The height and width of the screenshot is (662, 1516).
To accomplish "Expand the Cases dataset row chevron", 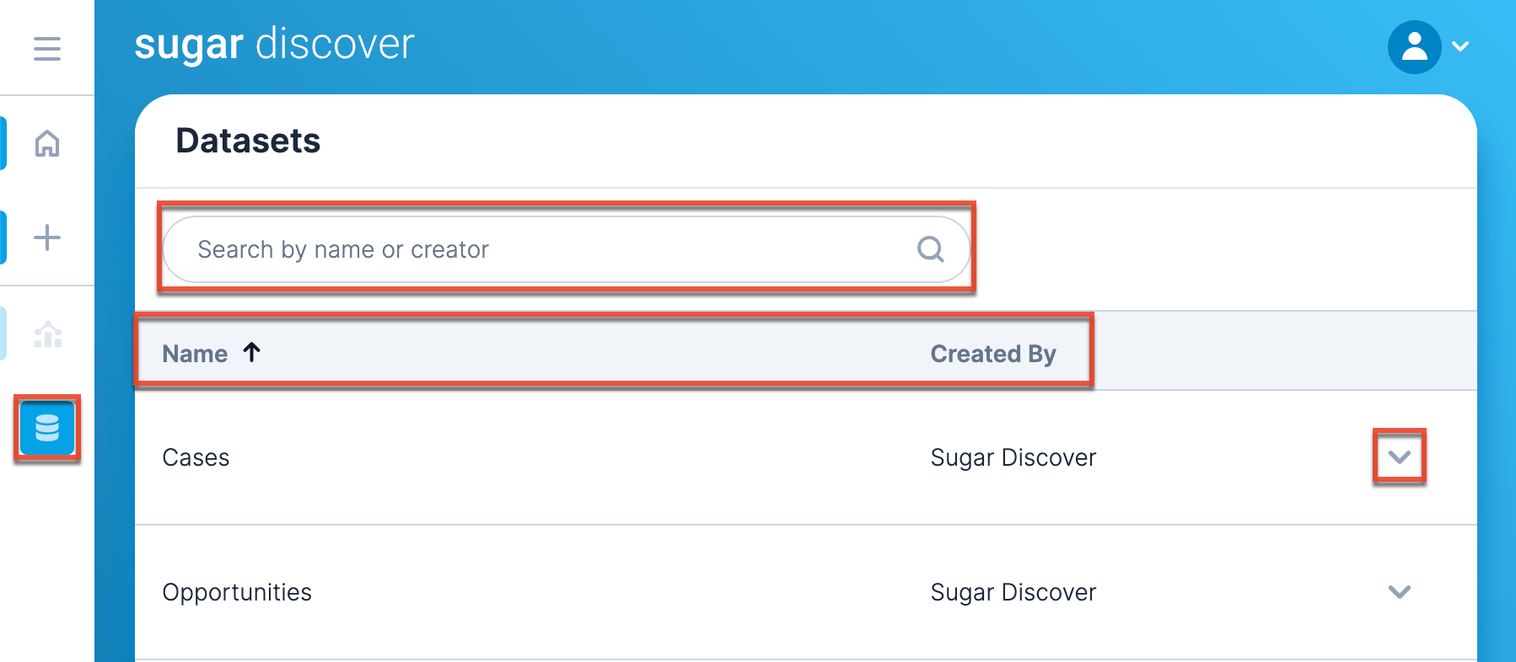I will (x=1400, y=457).
